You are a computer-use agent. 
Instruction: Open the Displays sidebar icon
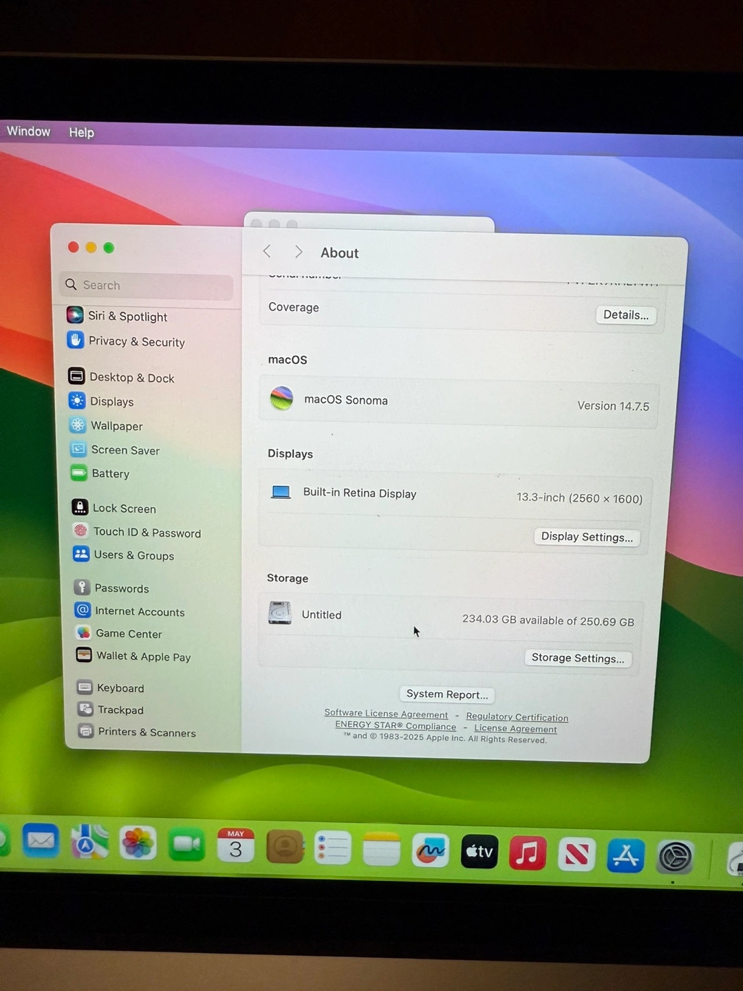point(77,401)
